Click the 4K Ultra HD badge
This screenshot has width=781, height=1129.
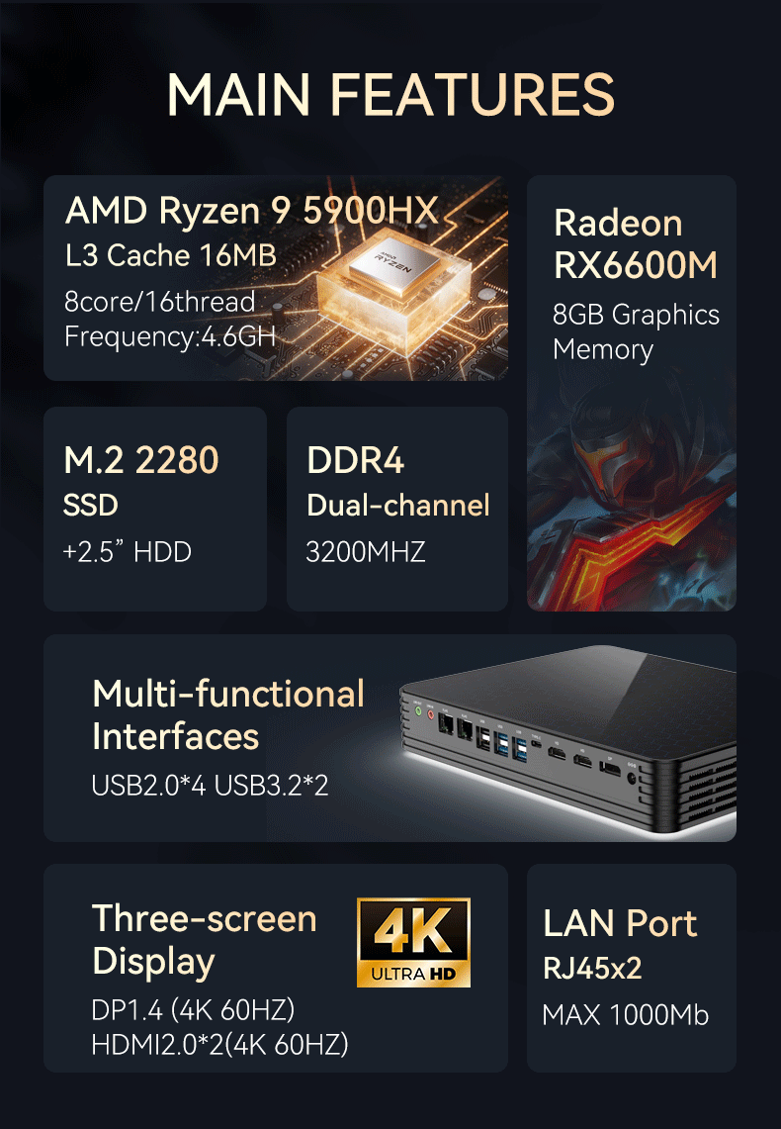coord(413,943)
